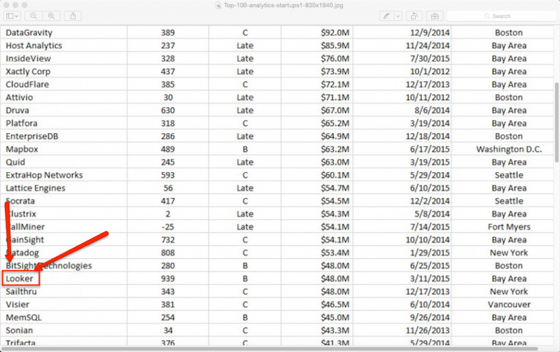The width and height of the screenshot is (560, 352).
Task: Select the $46.5M Visier funding
Action: pos(335,304)
